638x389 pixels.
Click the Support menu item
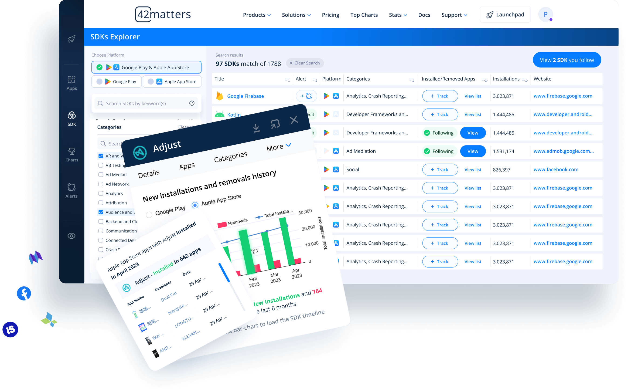click(x=454, y=14)
